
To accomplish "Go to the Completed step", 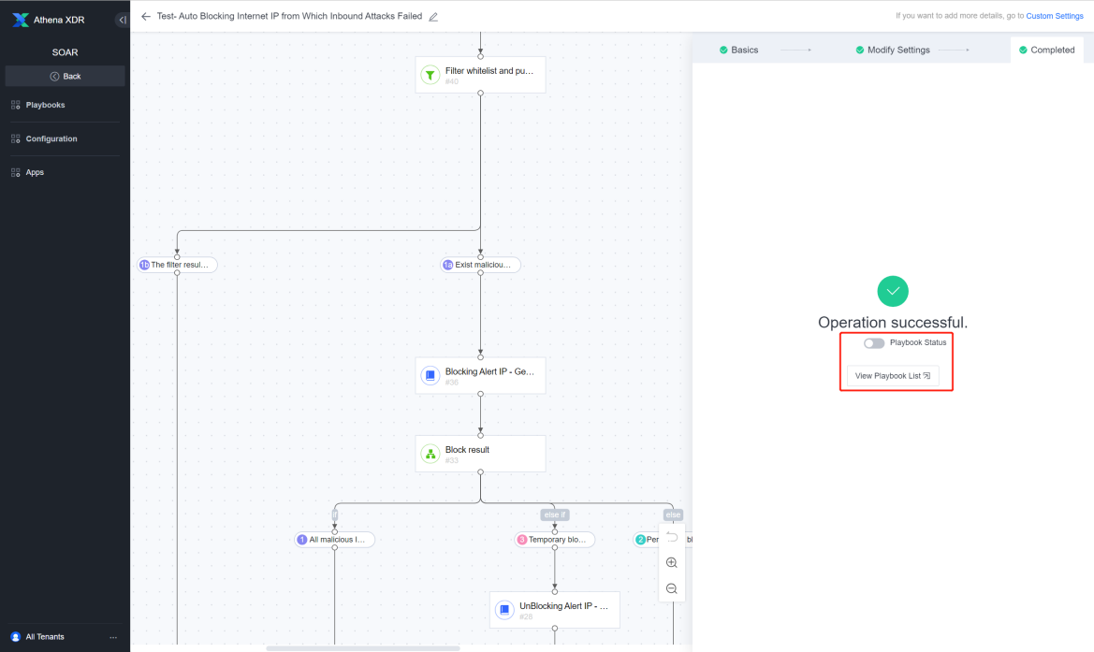I will coord(1046,50).
